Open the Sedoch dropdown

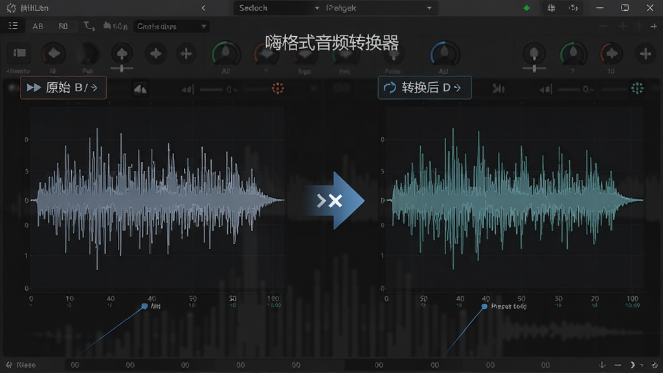click(278, 8)
